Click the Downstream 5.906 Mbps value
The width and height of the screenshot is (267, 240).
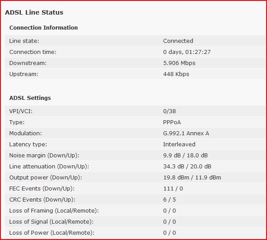(179, 63)
